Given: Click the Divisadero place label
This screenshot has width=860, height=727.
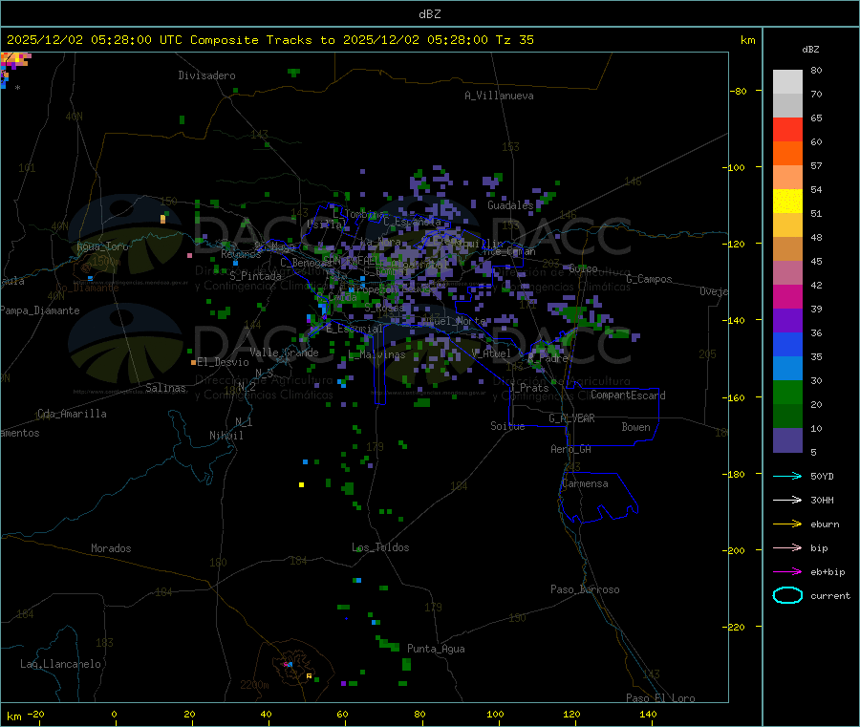Looking at the screenshot, I should coord(206,75).
